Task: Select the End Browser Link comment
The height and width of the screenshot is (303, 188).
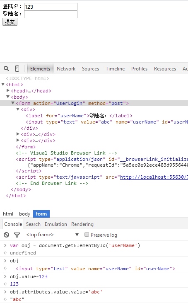Action: tap(52, 183)
